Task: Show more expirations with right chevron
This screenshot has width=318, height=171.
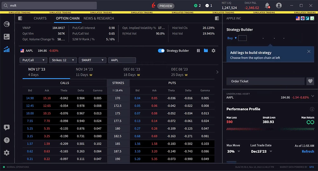Action: (217, 72)
